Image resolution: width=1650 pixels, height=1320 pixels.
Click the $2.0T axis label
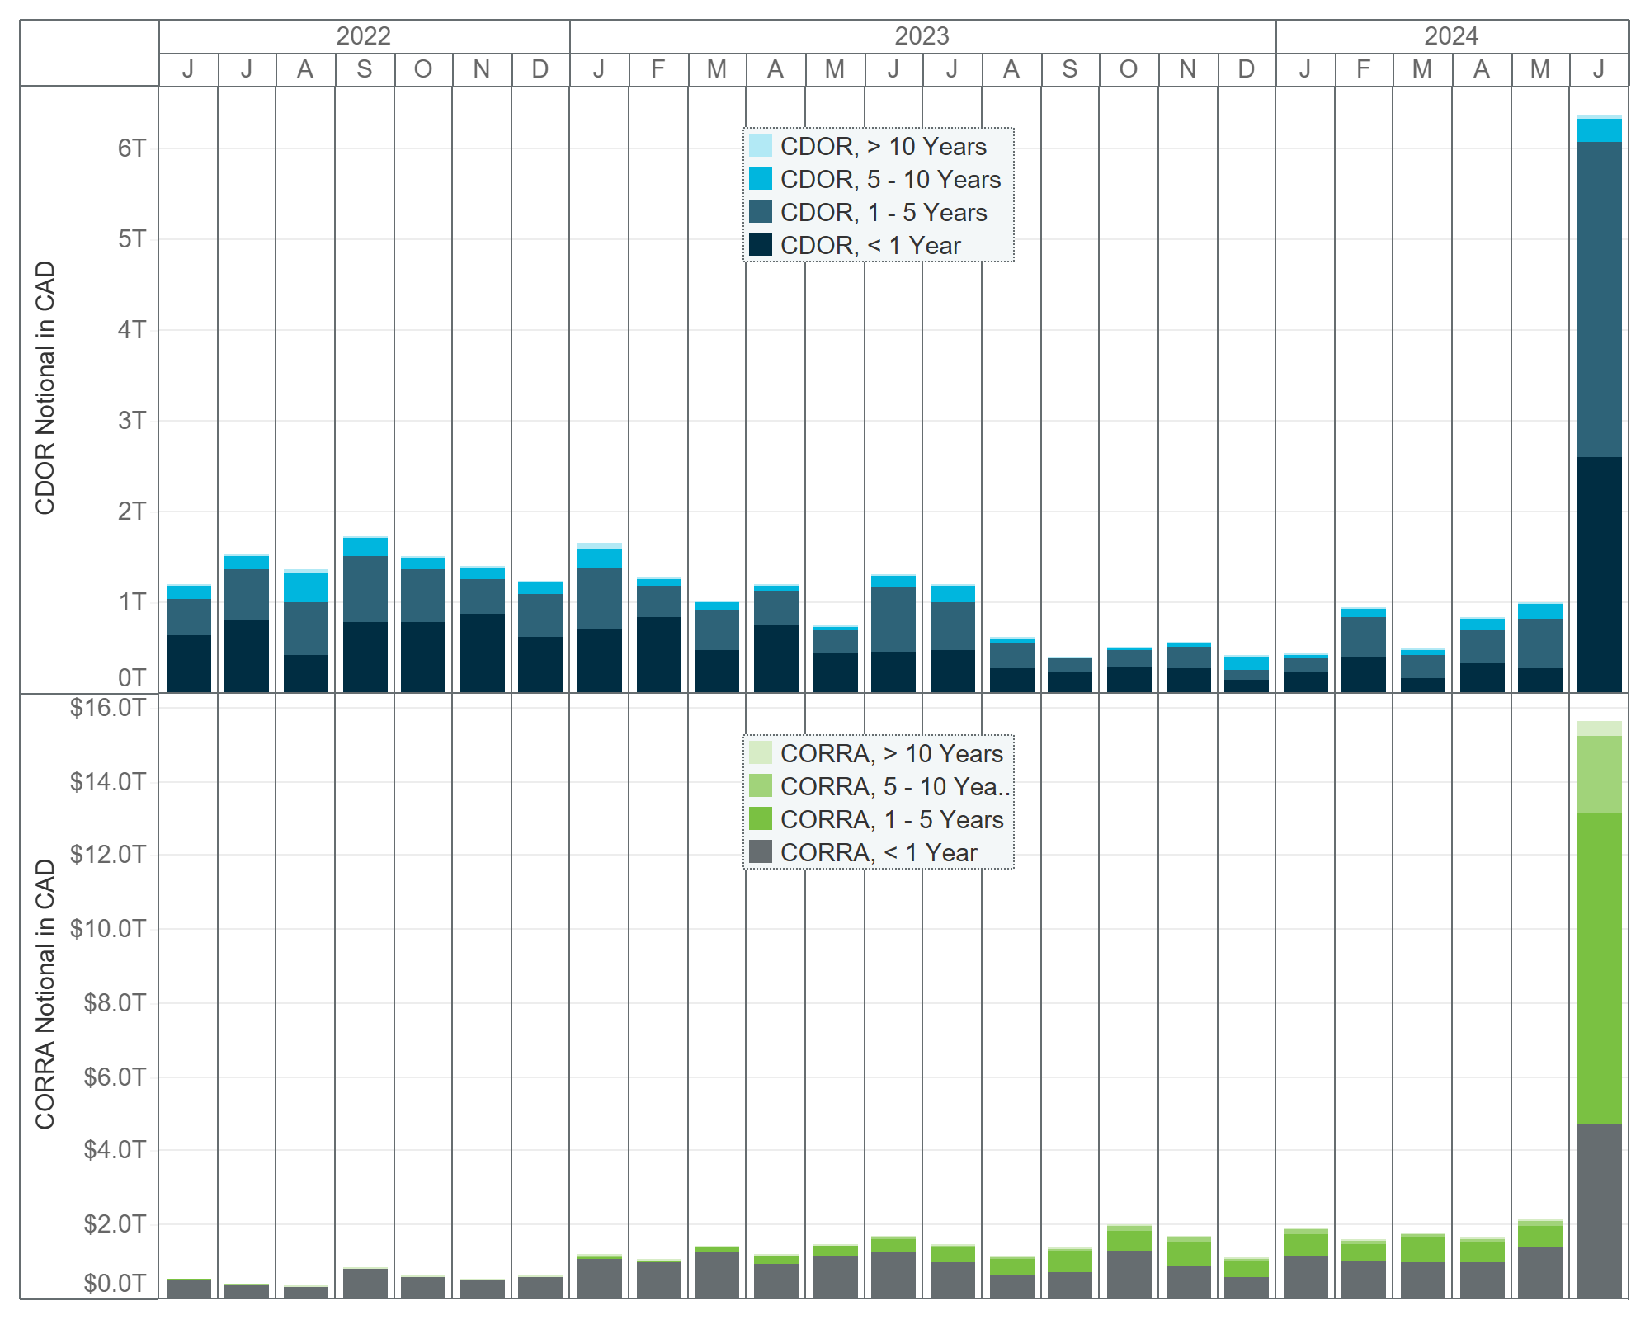coord(115,1223)
